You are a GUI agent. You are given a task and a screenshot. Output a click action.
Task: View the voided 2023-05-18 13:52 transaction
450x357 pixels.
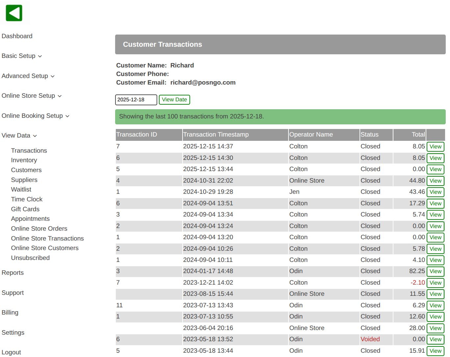435,340
